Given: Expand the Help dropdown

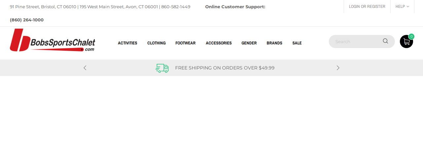Looking at the screenshot, I should [402, 7].
